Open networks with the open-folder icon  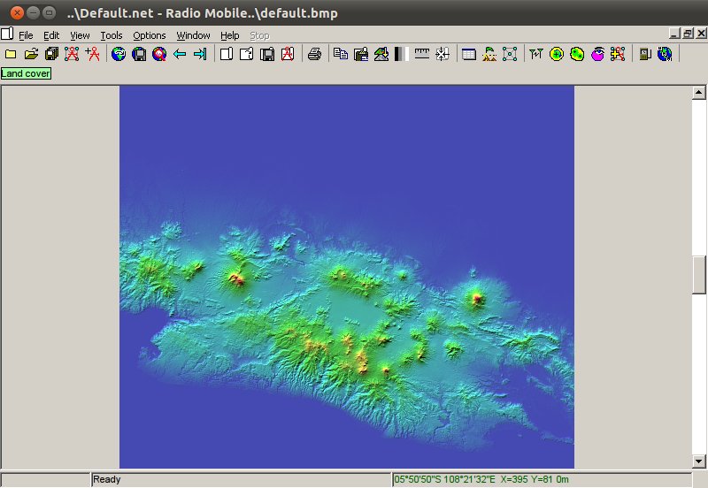pos(31,55)
